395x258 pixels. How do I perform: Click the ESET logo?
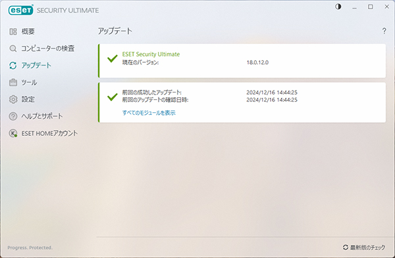[x=21, y=10]
